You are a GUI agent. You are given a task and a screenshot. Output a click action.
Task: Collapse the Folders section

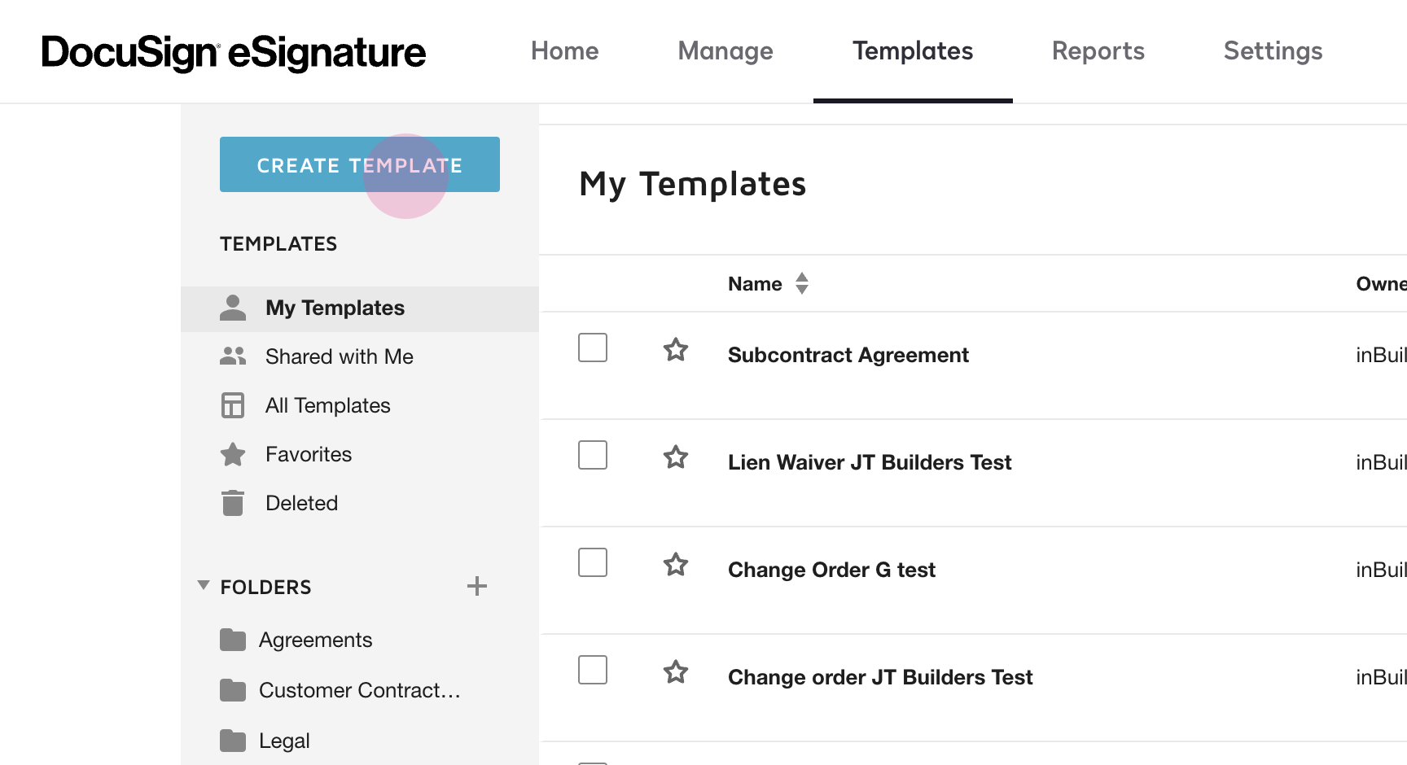204,586
